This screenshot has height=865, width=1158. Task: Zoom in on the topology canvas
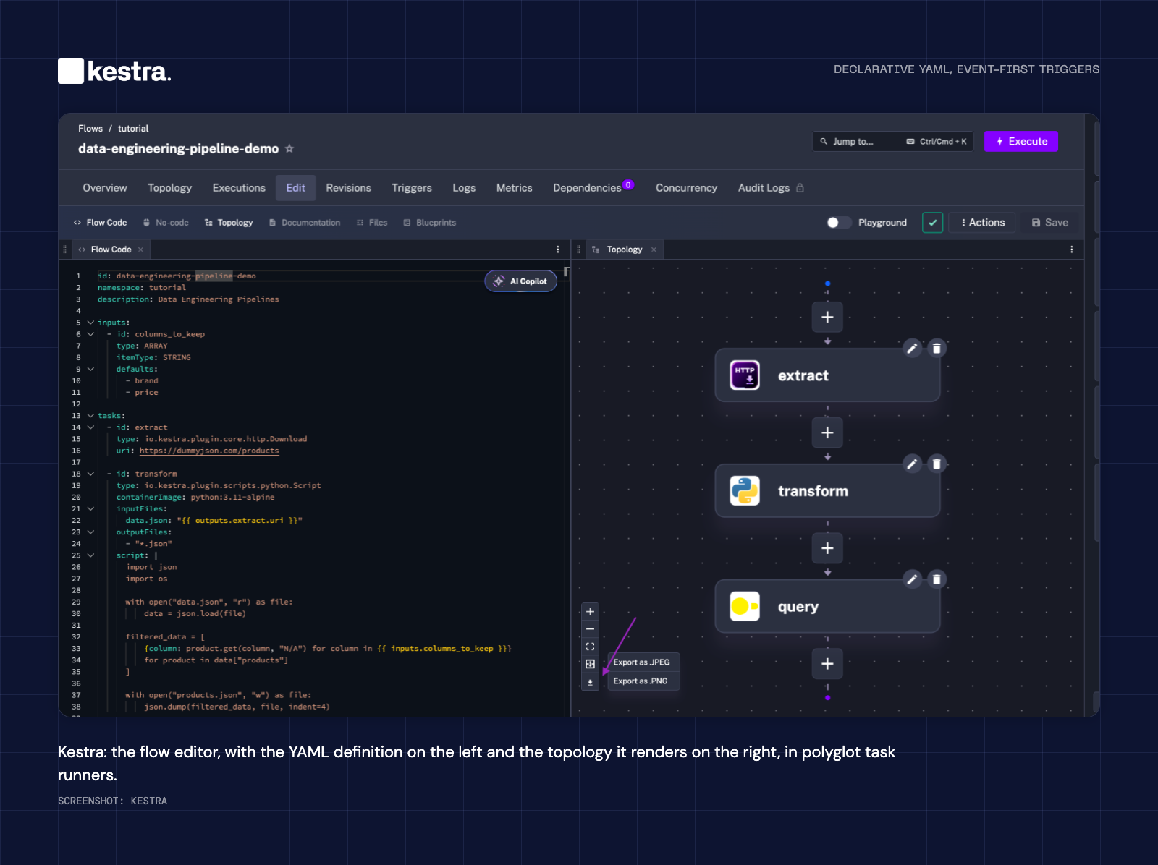tap(591, 612)
